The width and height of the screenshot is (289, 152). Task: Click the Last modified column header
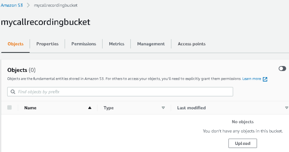(191, 108)
